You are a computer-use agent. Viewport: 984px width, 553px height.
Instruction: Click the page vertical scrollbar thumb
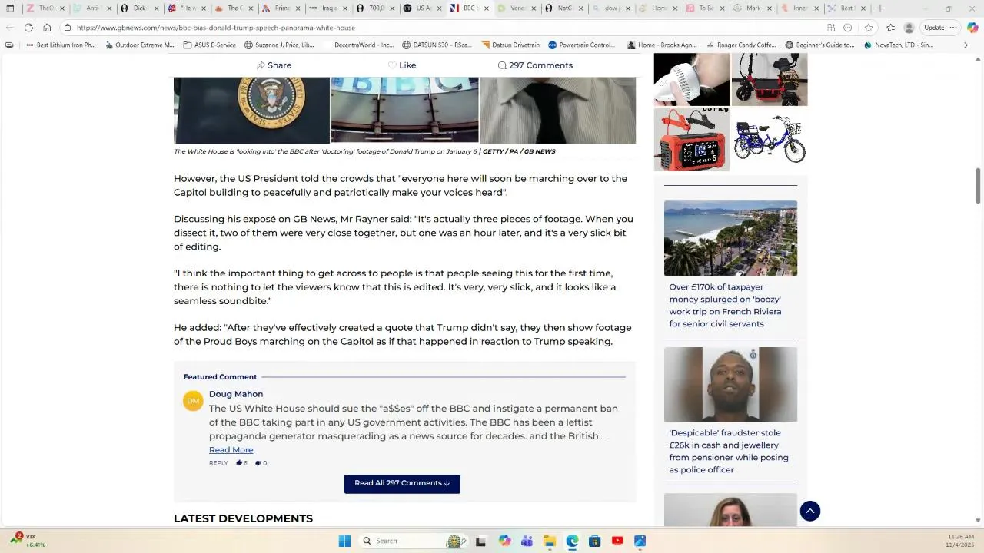coord(979,185)
